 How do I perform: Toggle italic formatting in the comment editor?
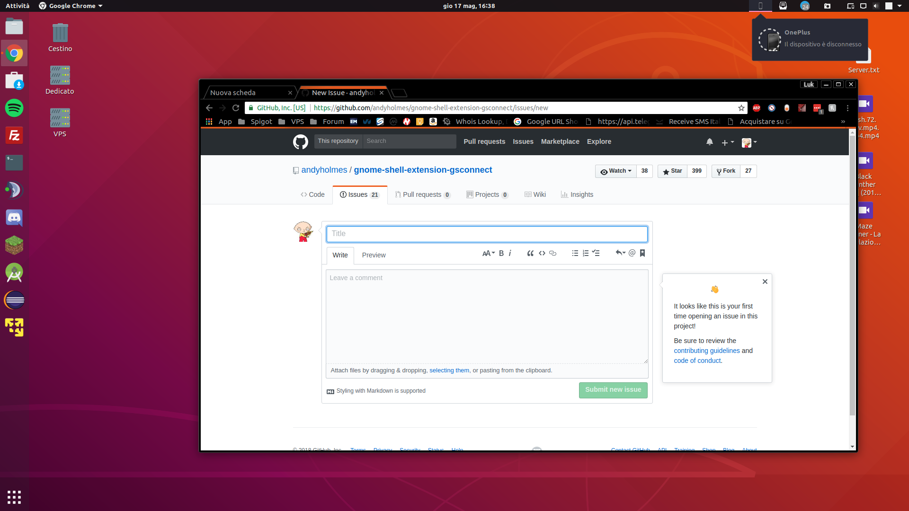point(510,253)
